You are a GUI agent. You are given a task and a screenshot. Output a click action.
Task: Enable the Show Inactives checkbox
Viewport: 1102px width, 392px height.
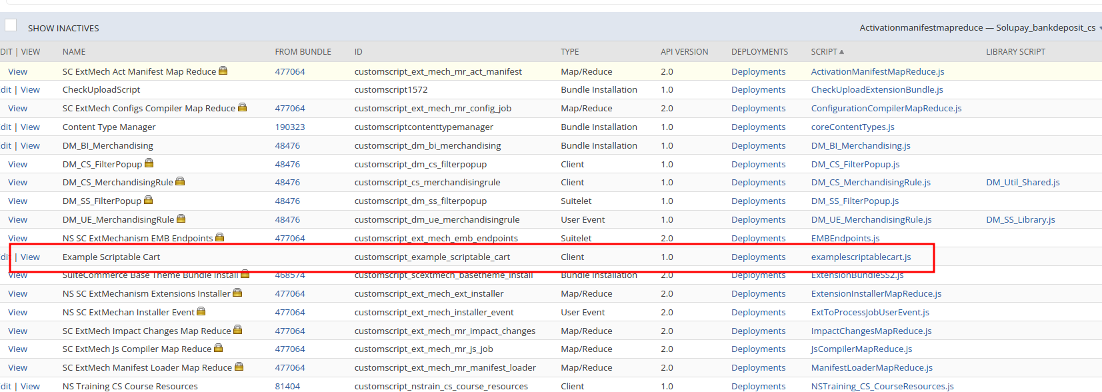click(11, 25)
